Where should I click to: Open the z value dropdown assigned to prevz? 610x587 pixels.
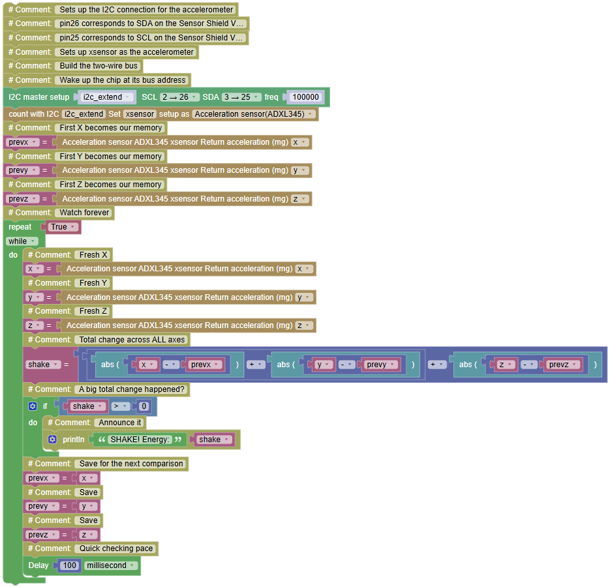88,535
